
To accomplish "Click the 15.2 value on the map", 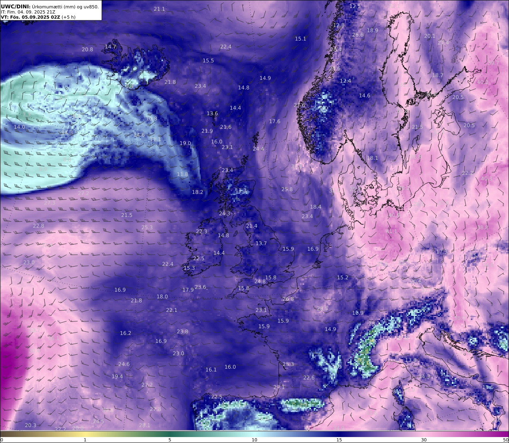I will coord(343,277).
